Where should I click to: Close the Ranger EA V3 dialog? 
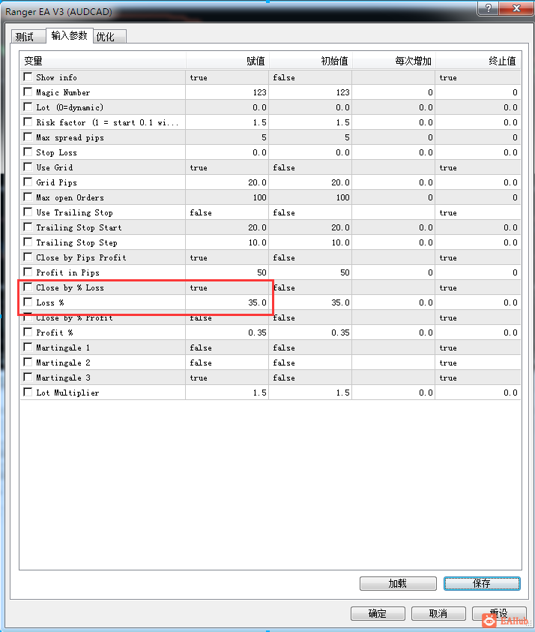(516, 8)
